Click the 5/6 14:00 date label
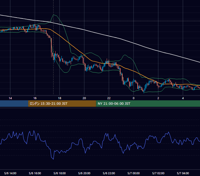The image size is (200, 176). click(x=10, y=173)
